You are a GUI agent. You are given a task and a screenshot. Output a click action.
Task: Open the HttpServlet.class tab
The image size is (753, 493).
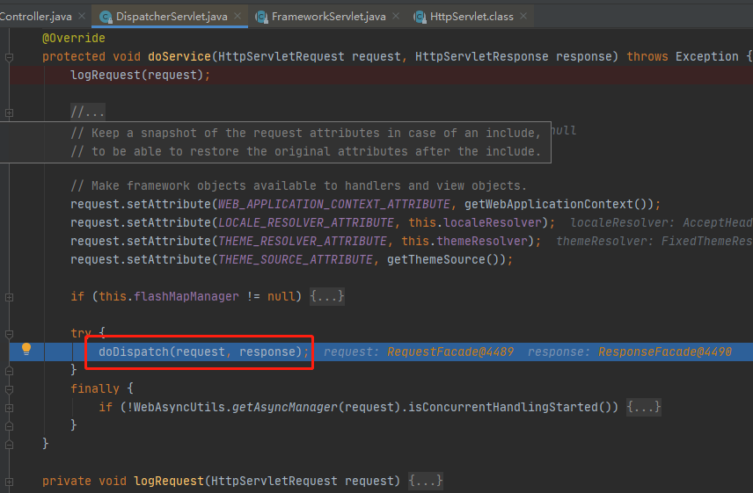472,17
